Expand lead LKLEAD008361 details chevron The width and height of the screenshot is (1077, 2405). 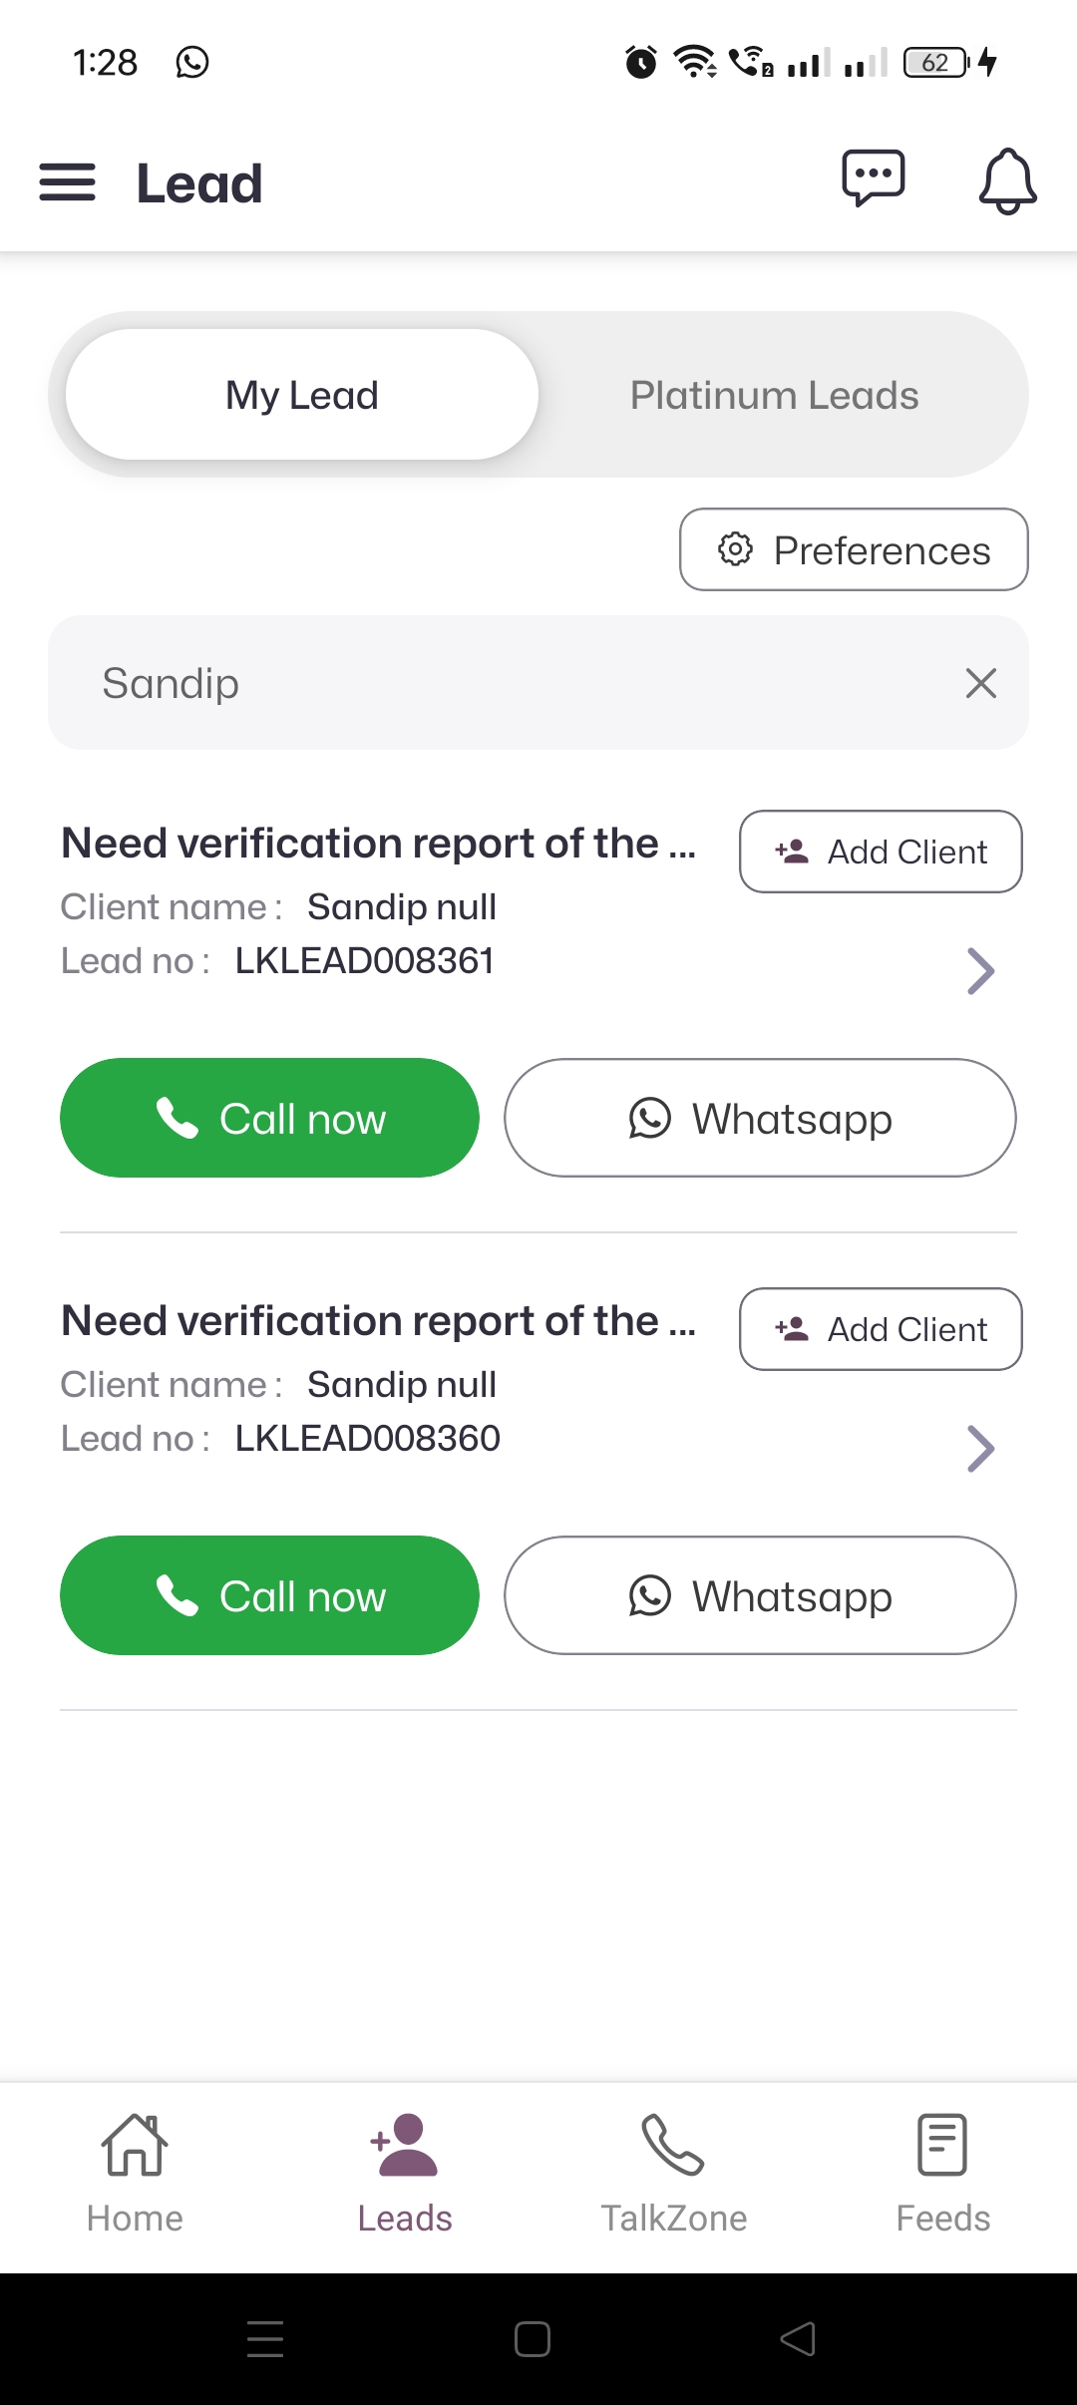pyautogui.click(x=980, y=971)
